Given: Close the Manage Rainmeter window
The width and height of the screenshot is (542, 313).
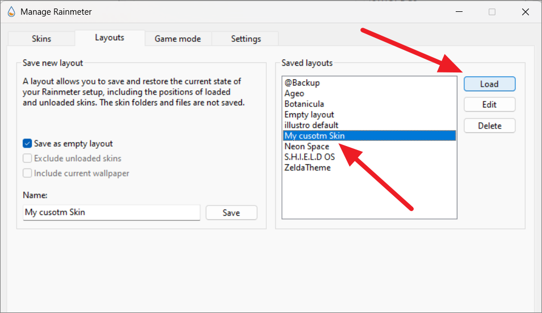Looking at the screenshot, I should pos(526,12).
